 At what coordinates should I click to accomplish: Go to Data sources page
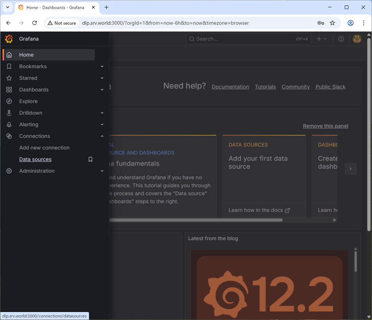pyautogui.click(x=35, y=159)
